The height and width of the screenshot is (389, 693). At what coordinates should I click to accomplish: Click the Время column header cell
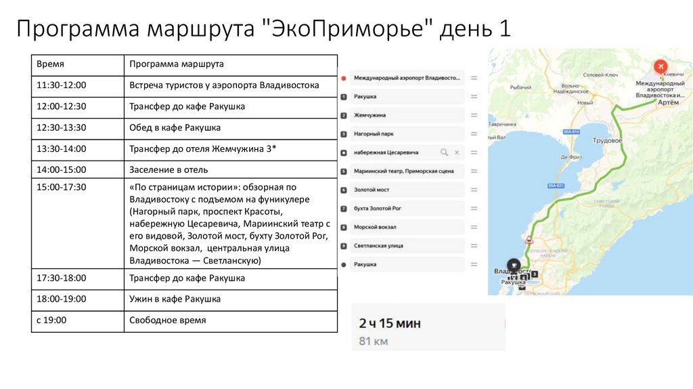78,65
